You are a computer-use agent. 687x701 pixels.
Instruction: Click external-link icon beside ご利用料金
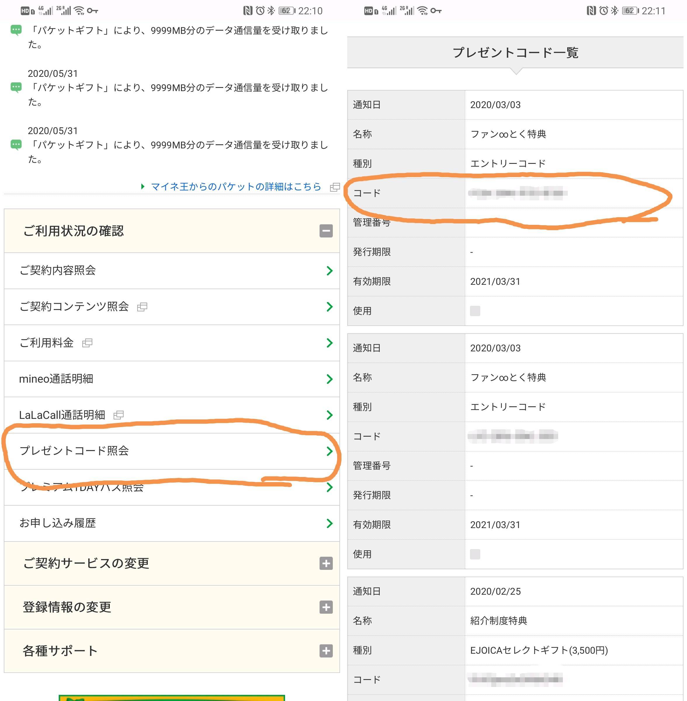pos(87,343)
